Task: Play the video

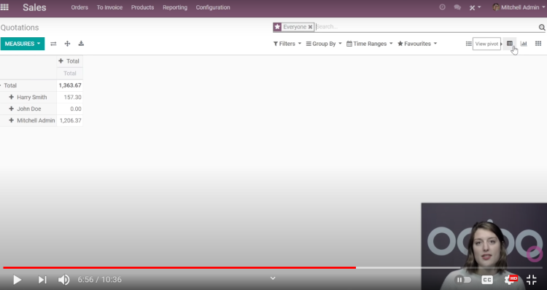Action: 17,280
